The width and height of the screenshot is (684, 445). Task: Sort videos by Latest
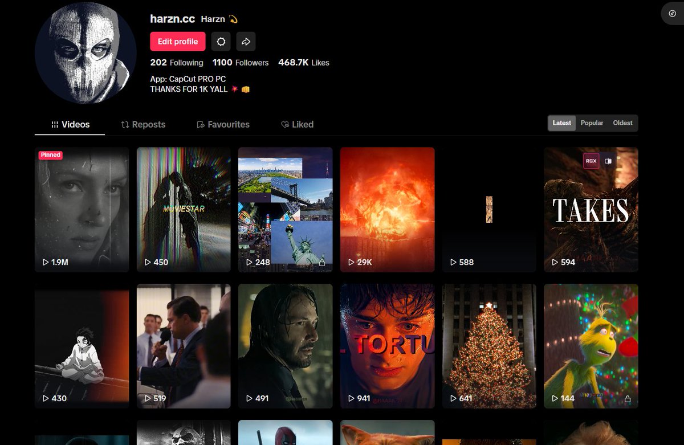(562, 123)
